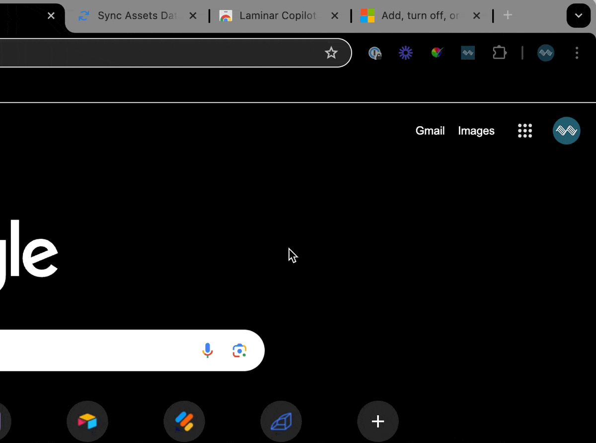The image size is (596, 443).
Task: Close the active tab at far left
Action: [x=51, y=16]
